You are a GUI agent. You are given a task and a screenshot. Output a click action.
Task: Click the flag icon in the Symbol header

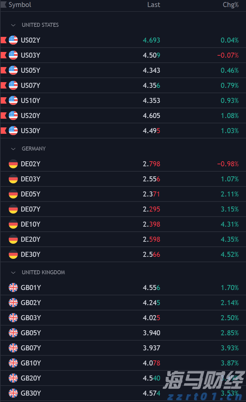point(3,5)
